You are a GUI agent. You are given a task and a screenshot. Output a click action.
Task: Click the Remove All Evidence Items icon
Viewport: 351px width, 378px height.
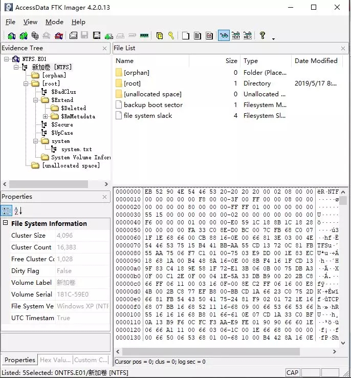tap(58, 36)
